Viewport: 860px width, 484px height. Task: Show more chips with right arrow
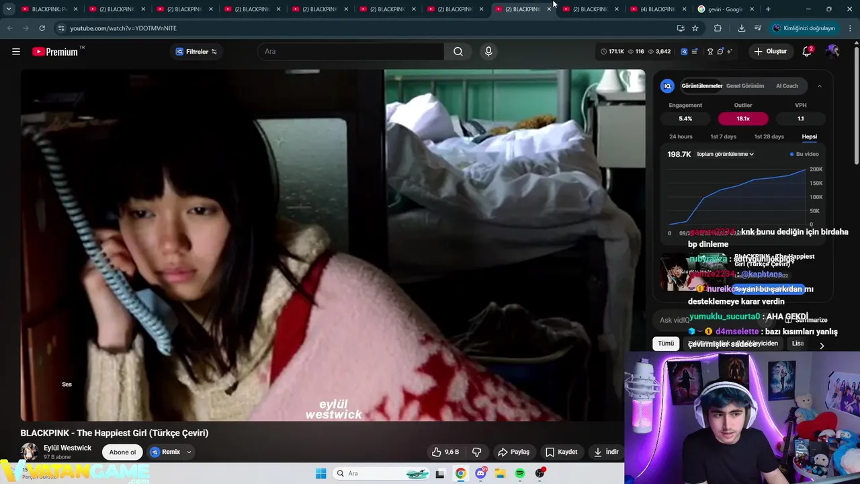tap(821, 346)
